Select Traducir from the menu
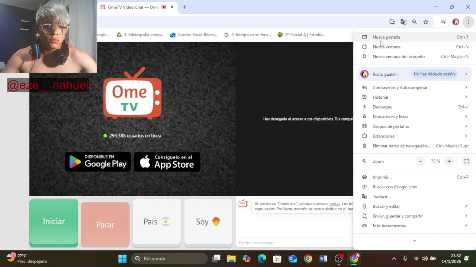Screen dimensions: 476x267 click(414, 197)
